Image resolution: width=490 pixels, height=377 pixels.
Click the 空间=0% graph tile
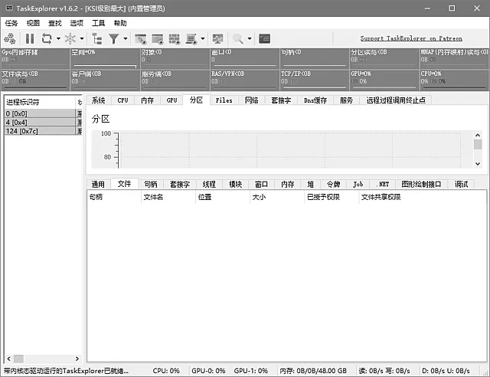point(106,58)
